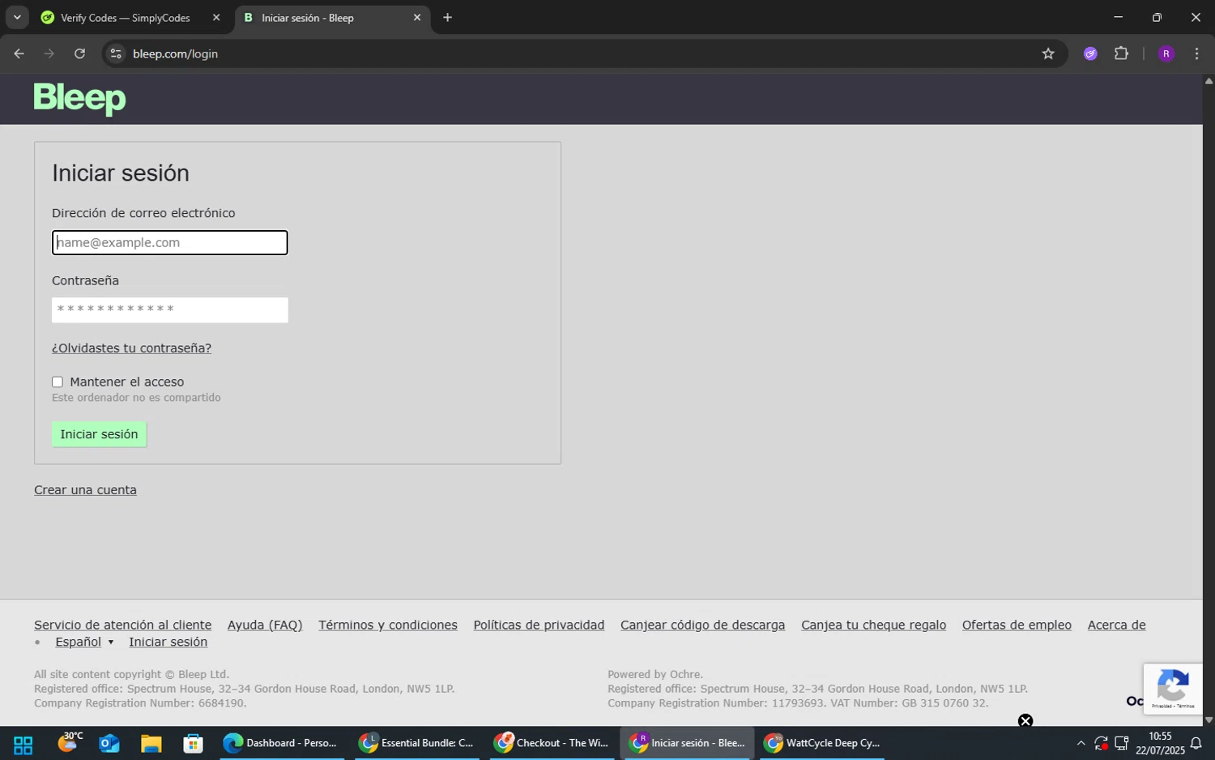
Task: Switch to Checkout - The Wi... Chrome window
Action: (x=552, y=743)
